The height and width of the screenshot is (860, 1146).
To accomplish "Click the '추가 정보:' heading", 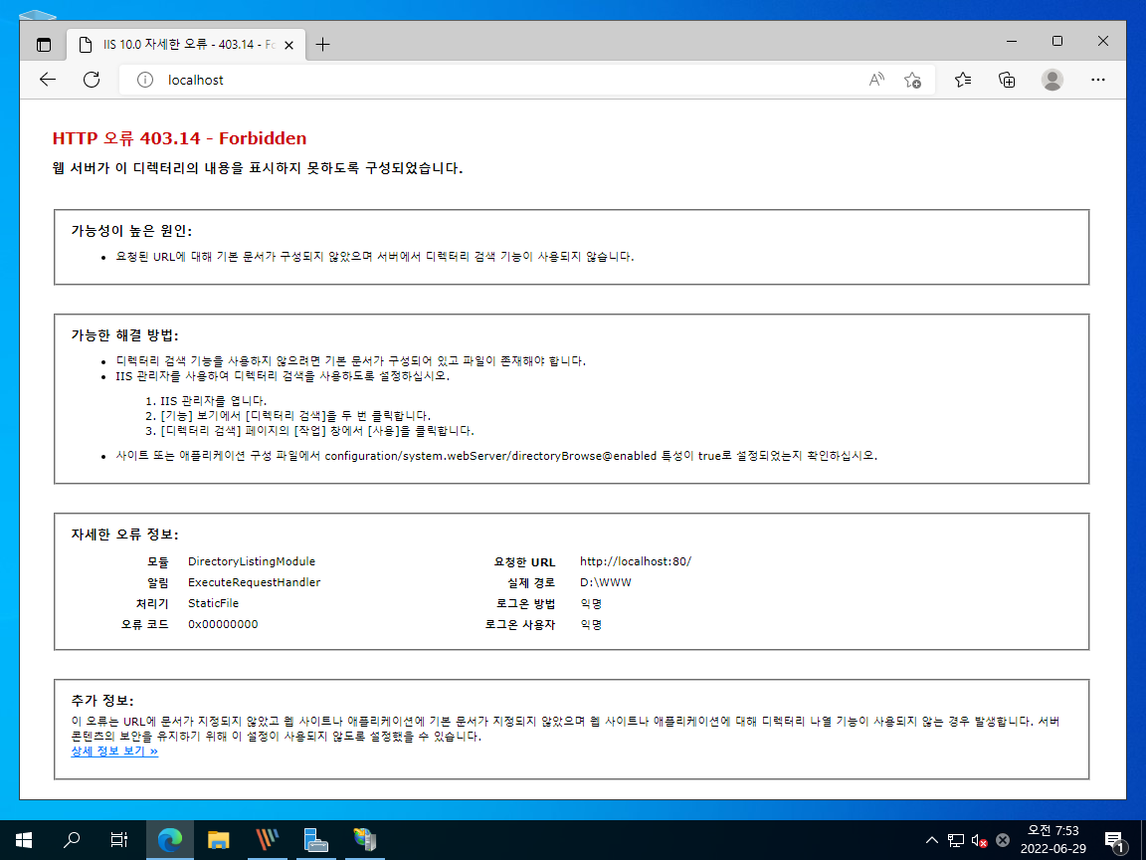I will tap(102, 701).
